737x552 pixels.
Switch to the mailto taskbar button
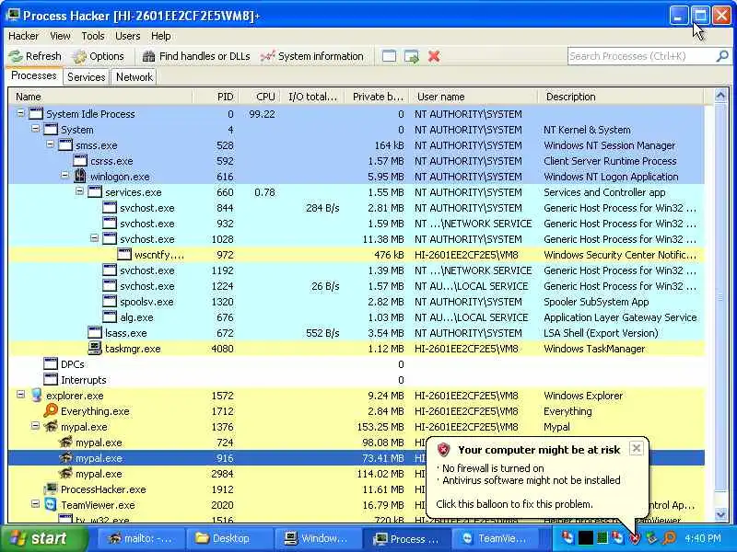coord(141,538)
